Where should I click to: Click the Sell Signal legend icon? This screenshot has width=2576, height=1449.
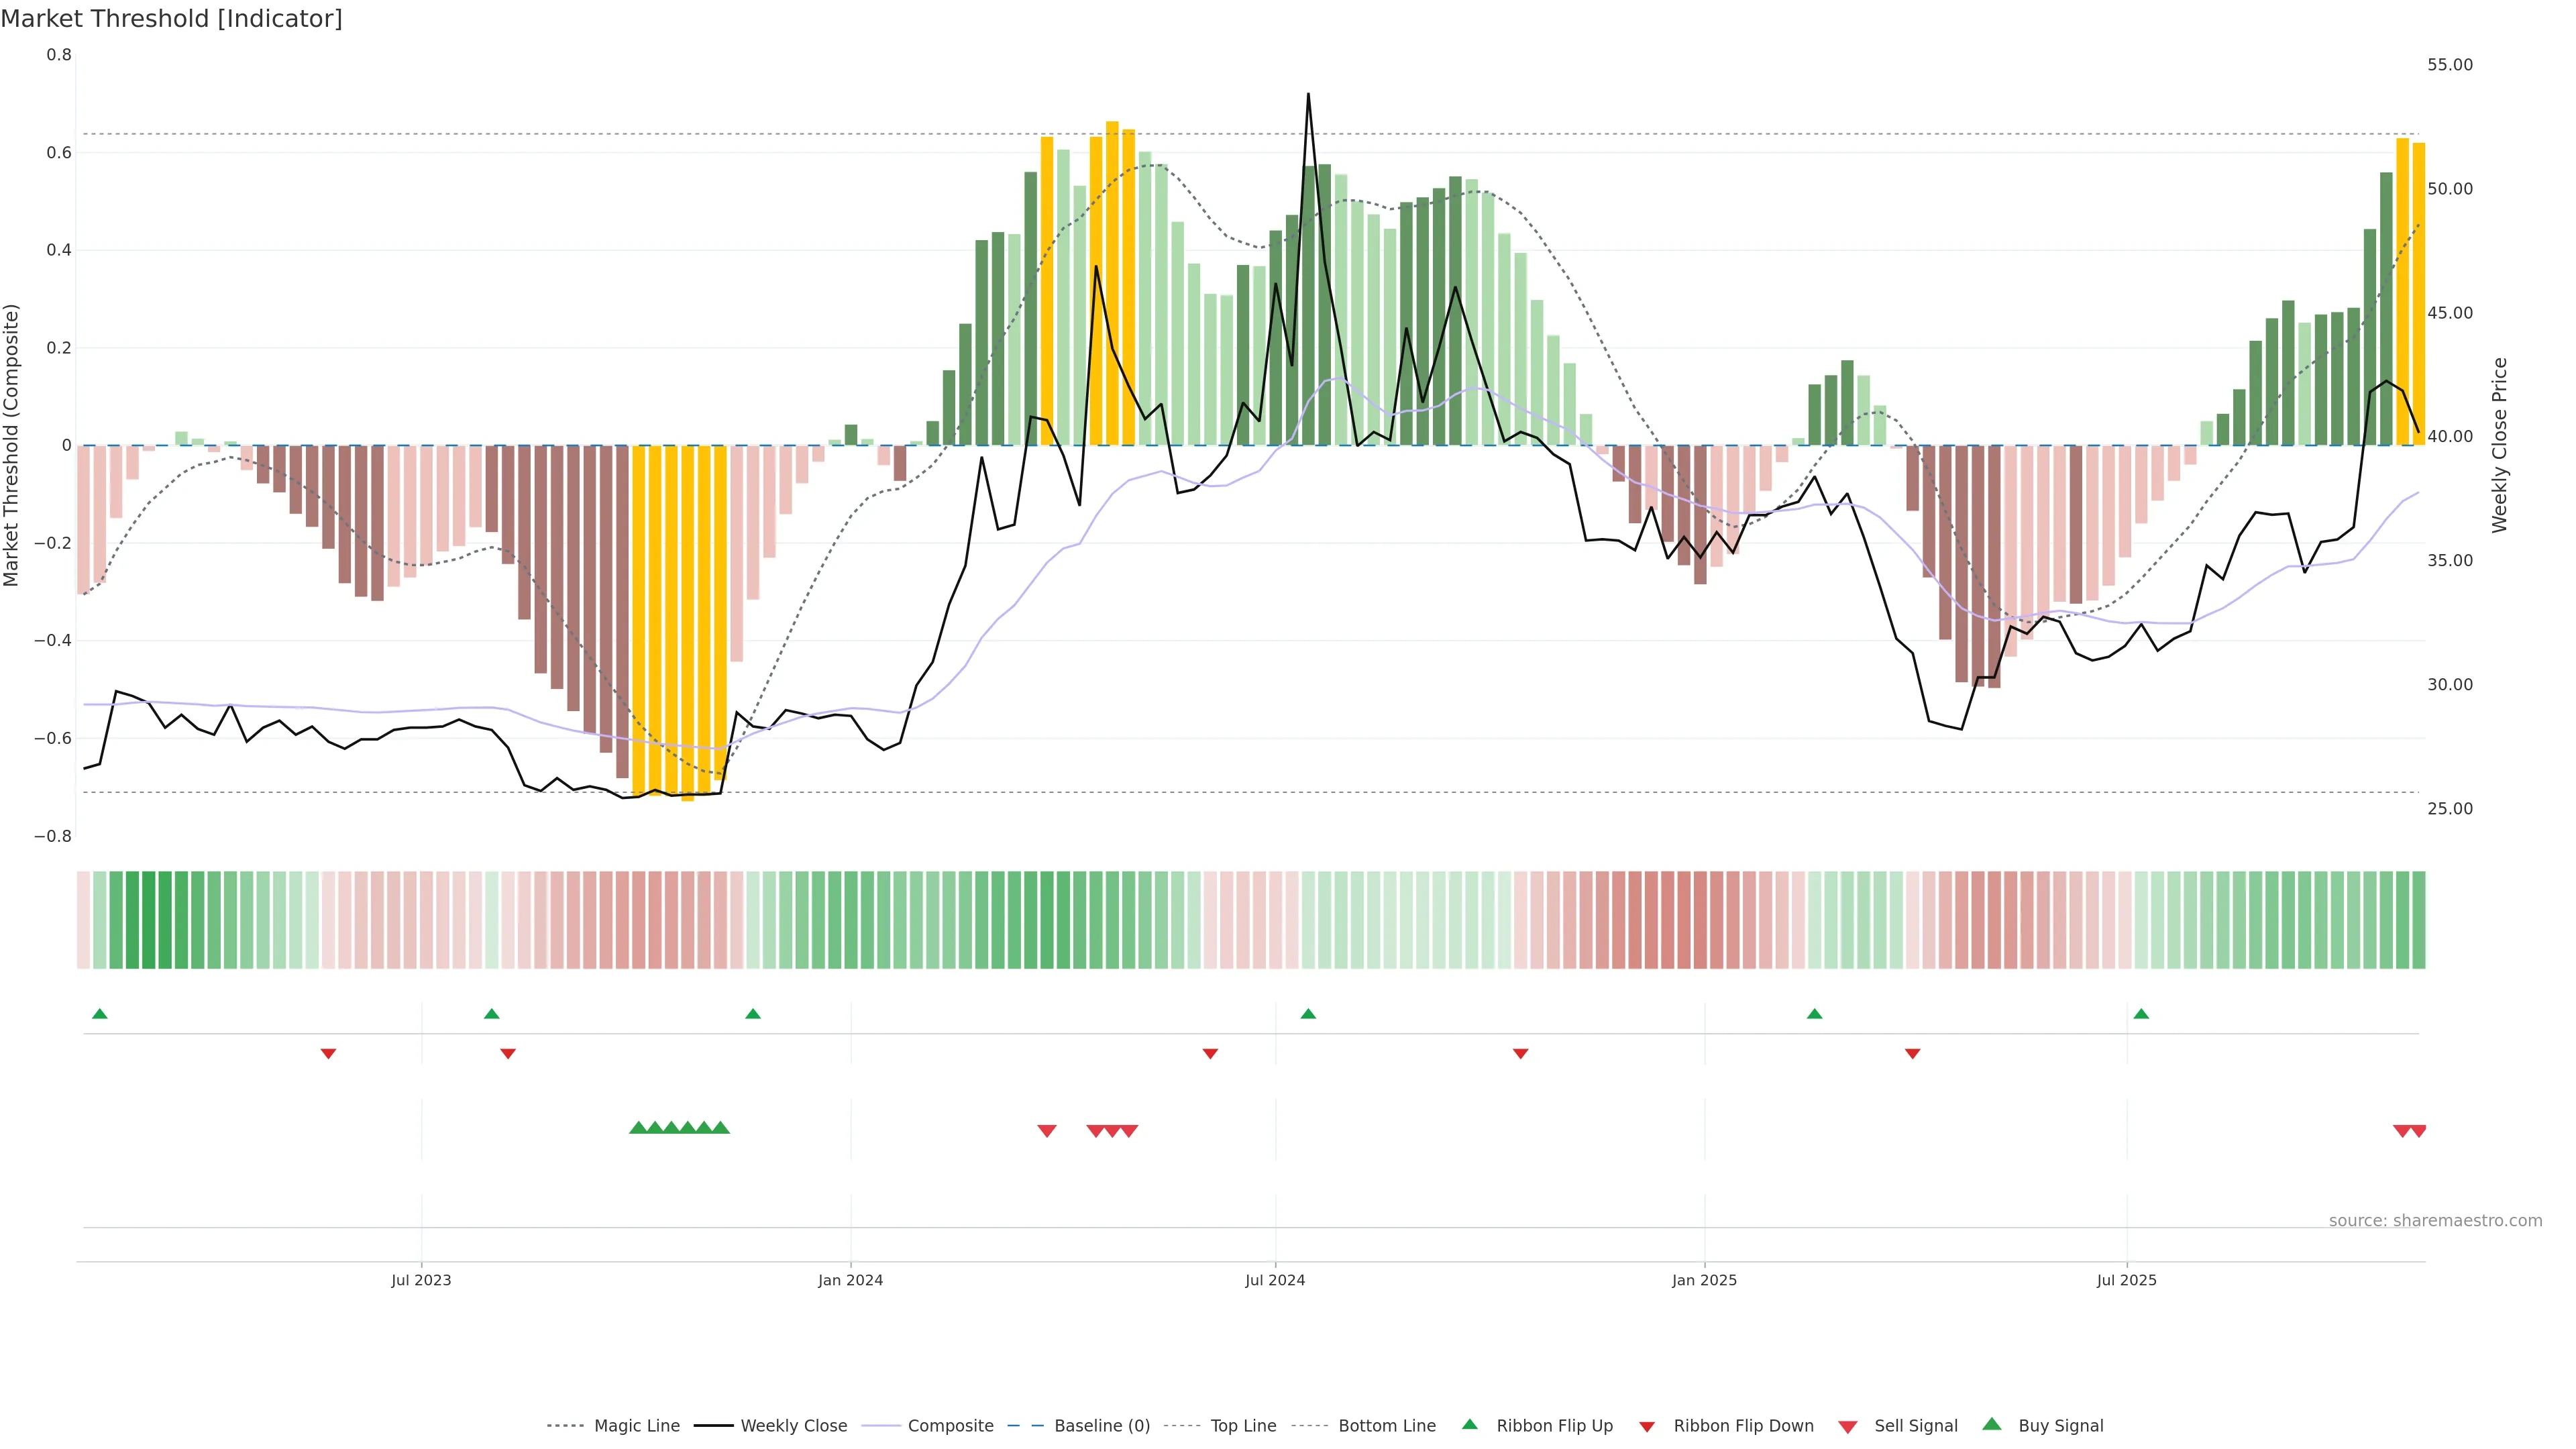[1847, 1427]
